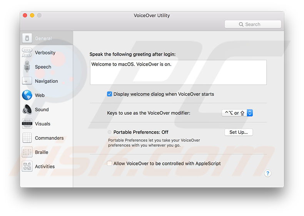304x216 pixels.
Task: Open the Visuals category label
Action: click(43, 124)
